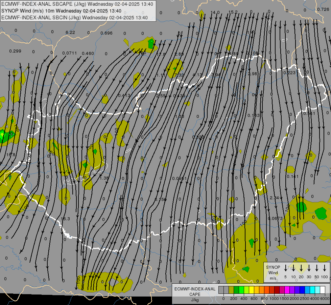Screen dimensions: 331x305
Task: Choose the bright magenta CAPE legend swatch
Action: [x=287, y=290]
